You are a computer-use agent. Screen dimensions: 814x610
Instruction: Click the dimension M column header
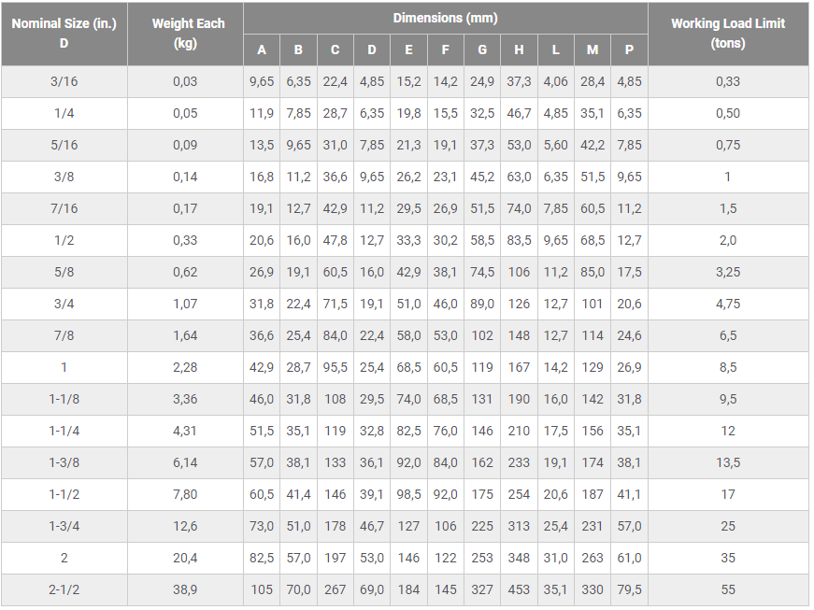(x=593, y=50)
